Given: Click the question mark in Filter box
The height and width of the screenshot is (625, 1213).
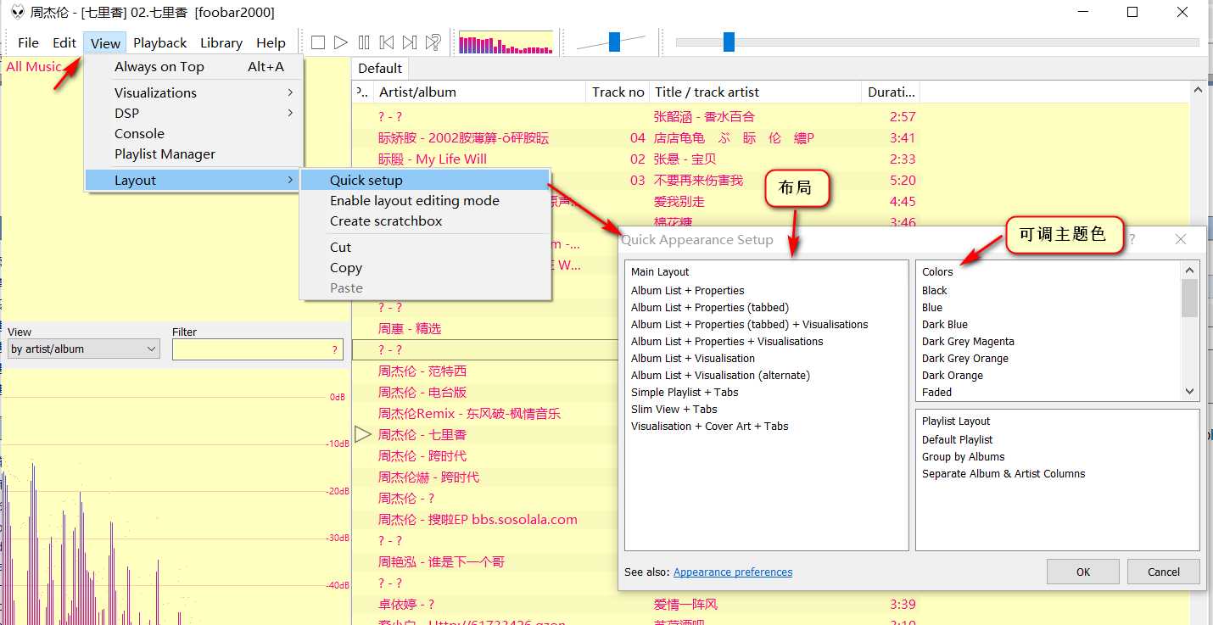Looking at the screenshot, I should tap(334, 349).
